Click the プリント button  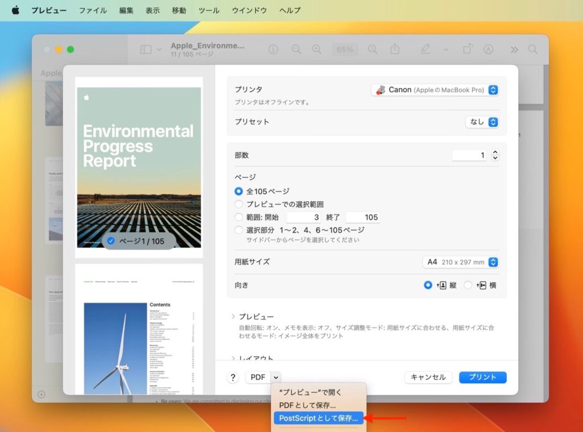click(482, 377)
